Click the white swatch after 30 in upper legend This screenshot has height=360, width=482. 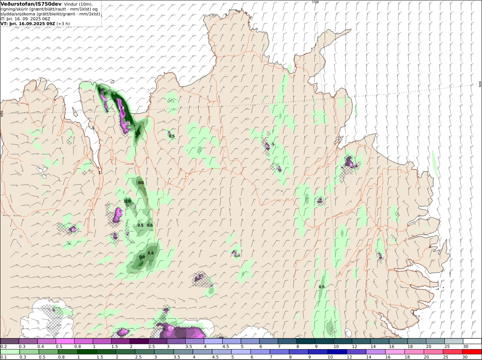point(472,341)
